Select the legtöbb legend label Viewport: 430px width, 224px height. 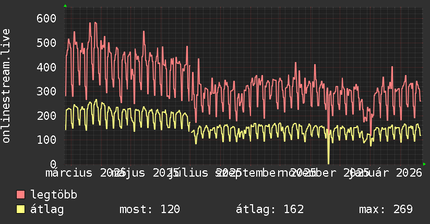pos(54,195)
